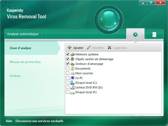This screenshot has width=168, height=126.
Task: Tick the Disque local (C:) checkbox
Action: pos(67,82)
